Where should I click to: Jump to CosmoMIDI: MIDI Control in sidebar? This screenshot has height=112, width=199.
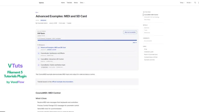pos(151,15)
